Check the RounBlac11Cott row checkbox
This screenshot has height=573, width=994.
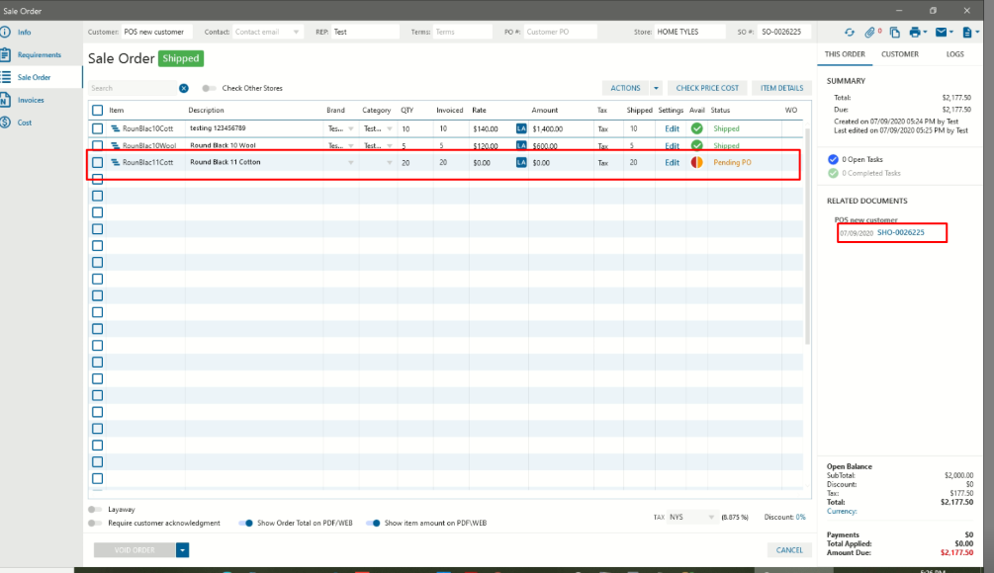(x=98, y=162)
